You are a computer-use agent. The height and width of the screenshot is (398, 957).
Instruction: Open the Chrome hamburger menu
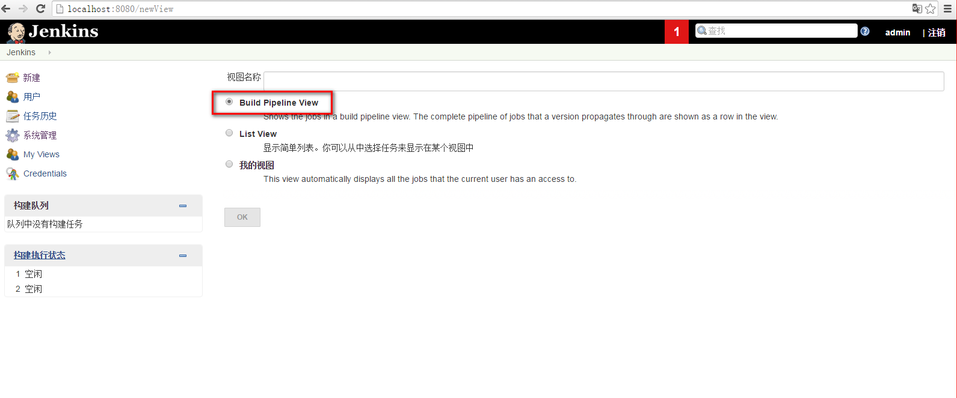947,8
